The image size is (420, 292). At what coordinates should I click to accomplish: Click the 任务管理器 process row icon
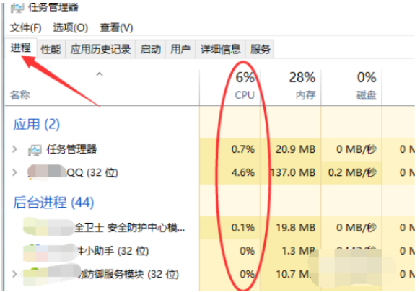35,150
